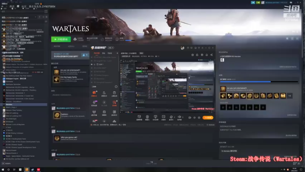Add media play source in Douyu toolbar
The height and width of the screenshot is (172, 305).
[164, 117]
